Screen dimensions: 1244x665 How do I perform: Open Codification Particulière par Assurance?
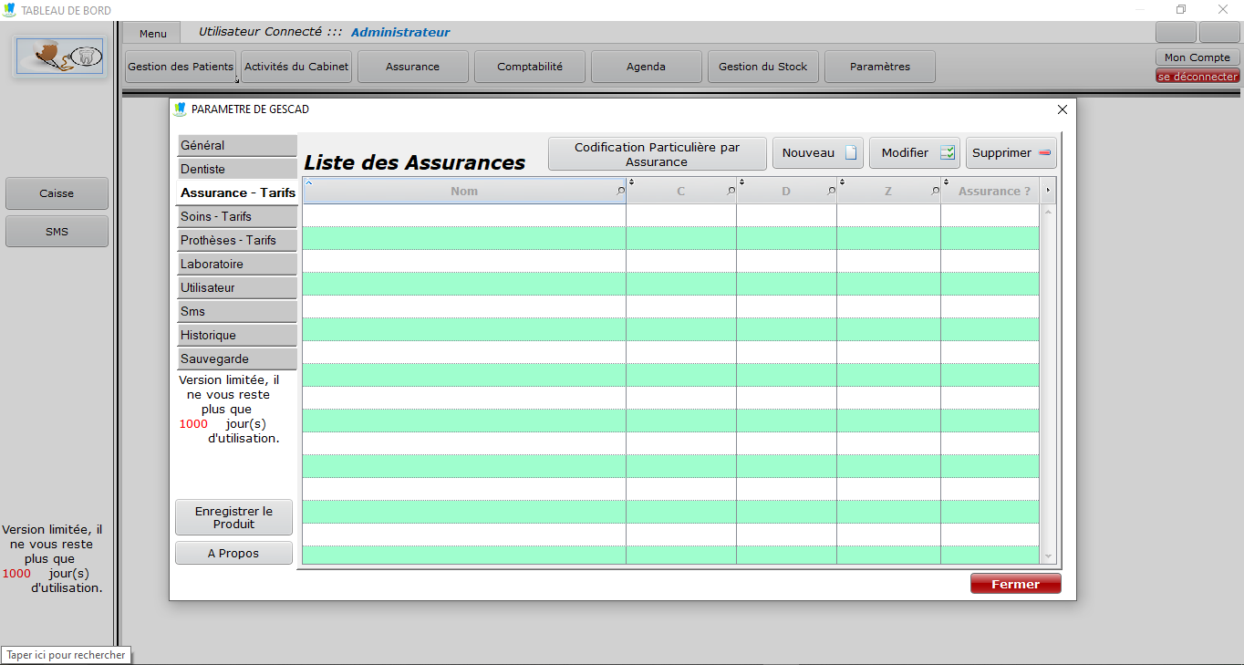point(657,154)
